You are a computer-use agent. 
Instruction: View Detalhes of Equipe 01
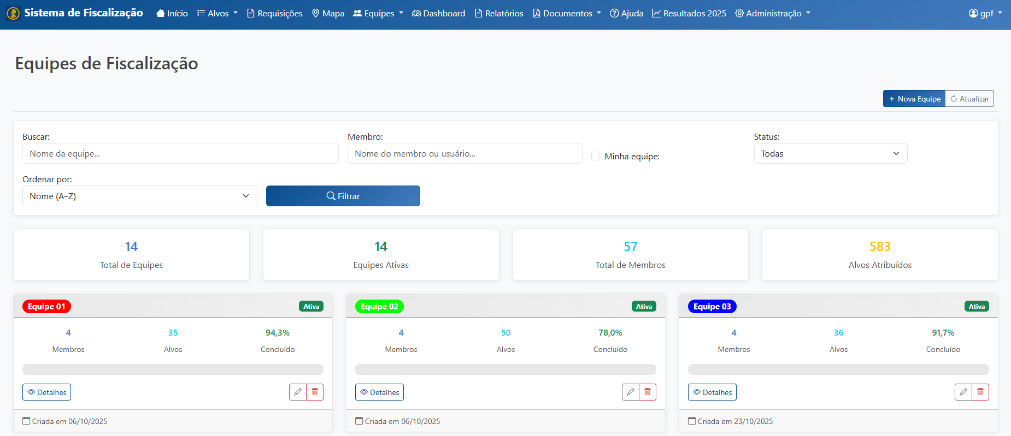tap(47, 392)
